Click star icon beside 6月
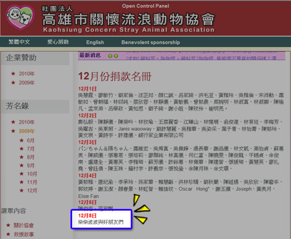 pos(22,140)
